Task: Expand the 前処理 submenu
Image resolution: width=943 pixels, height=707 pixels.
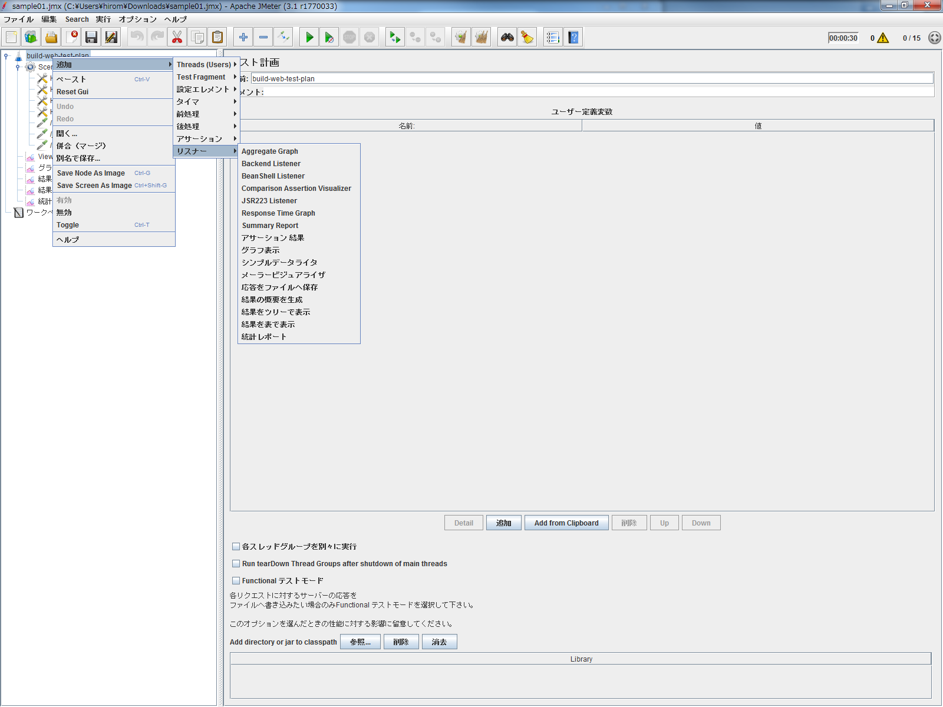Action: (206, 114)
